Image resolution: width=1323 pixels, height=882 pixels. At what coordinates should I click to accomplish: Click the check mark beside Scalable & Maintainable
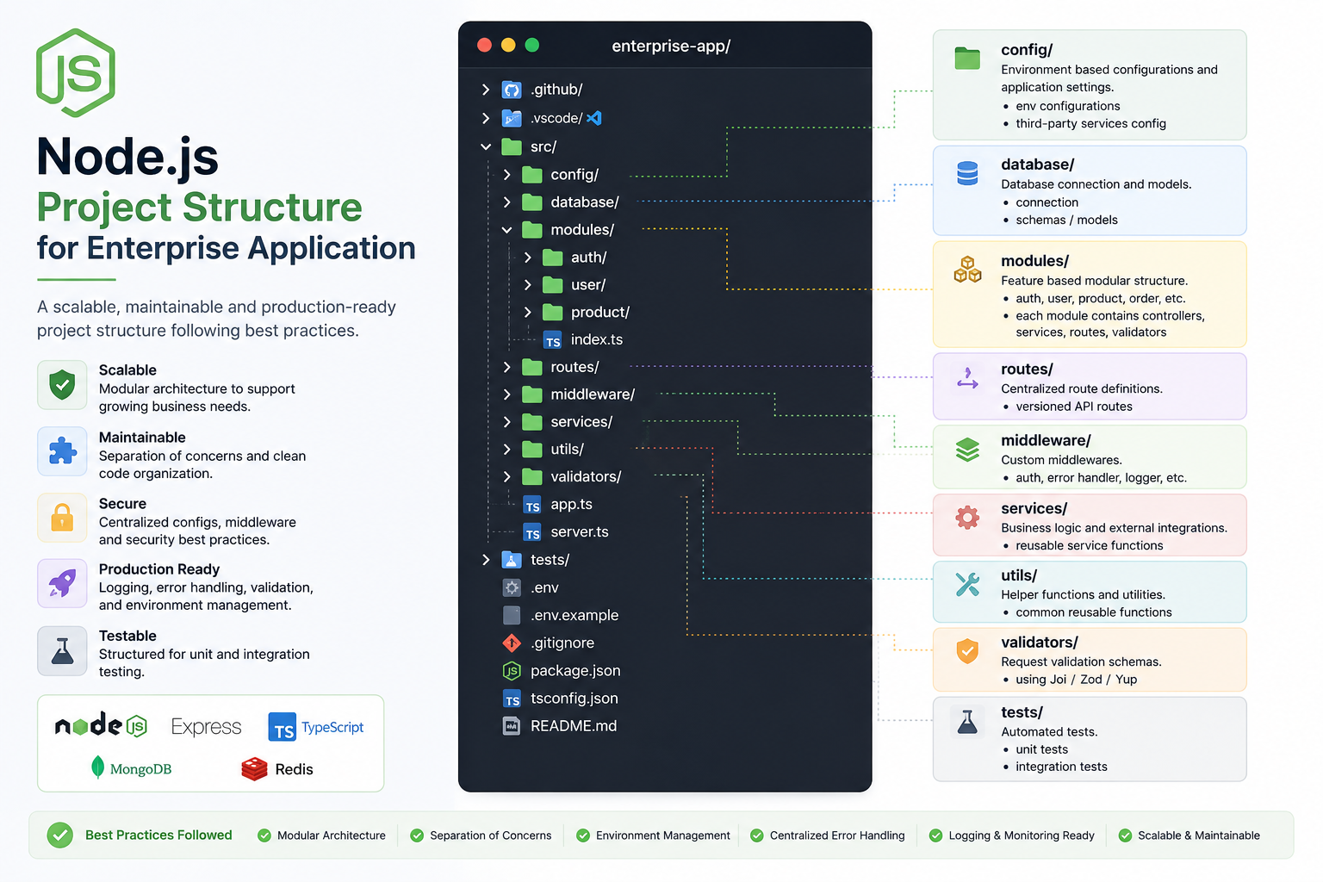[1125, 835]
